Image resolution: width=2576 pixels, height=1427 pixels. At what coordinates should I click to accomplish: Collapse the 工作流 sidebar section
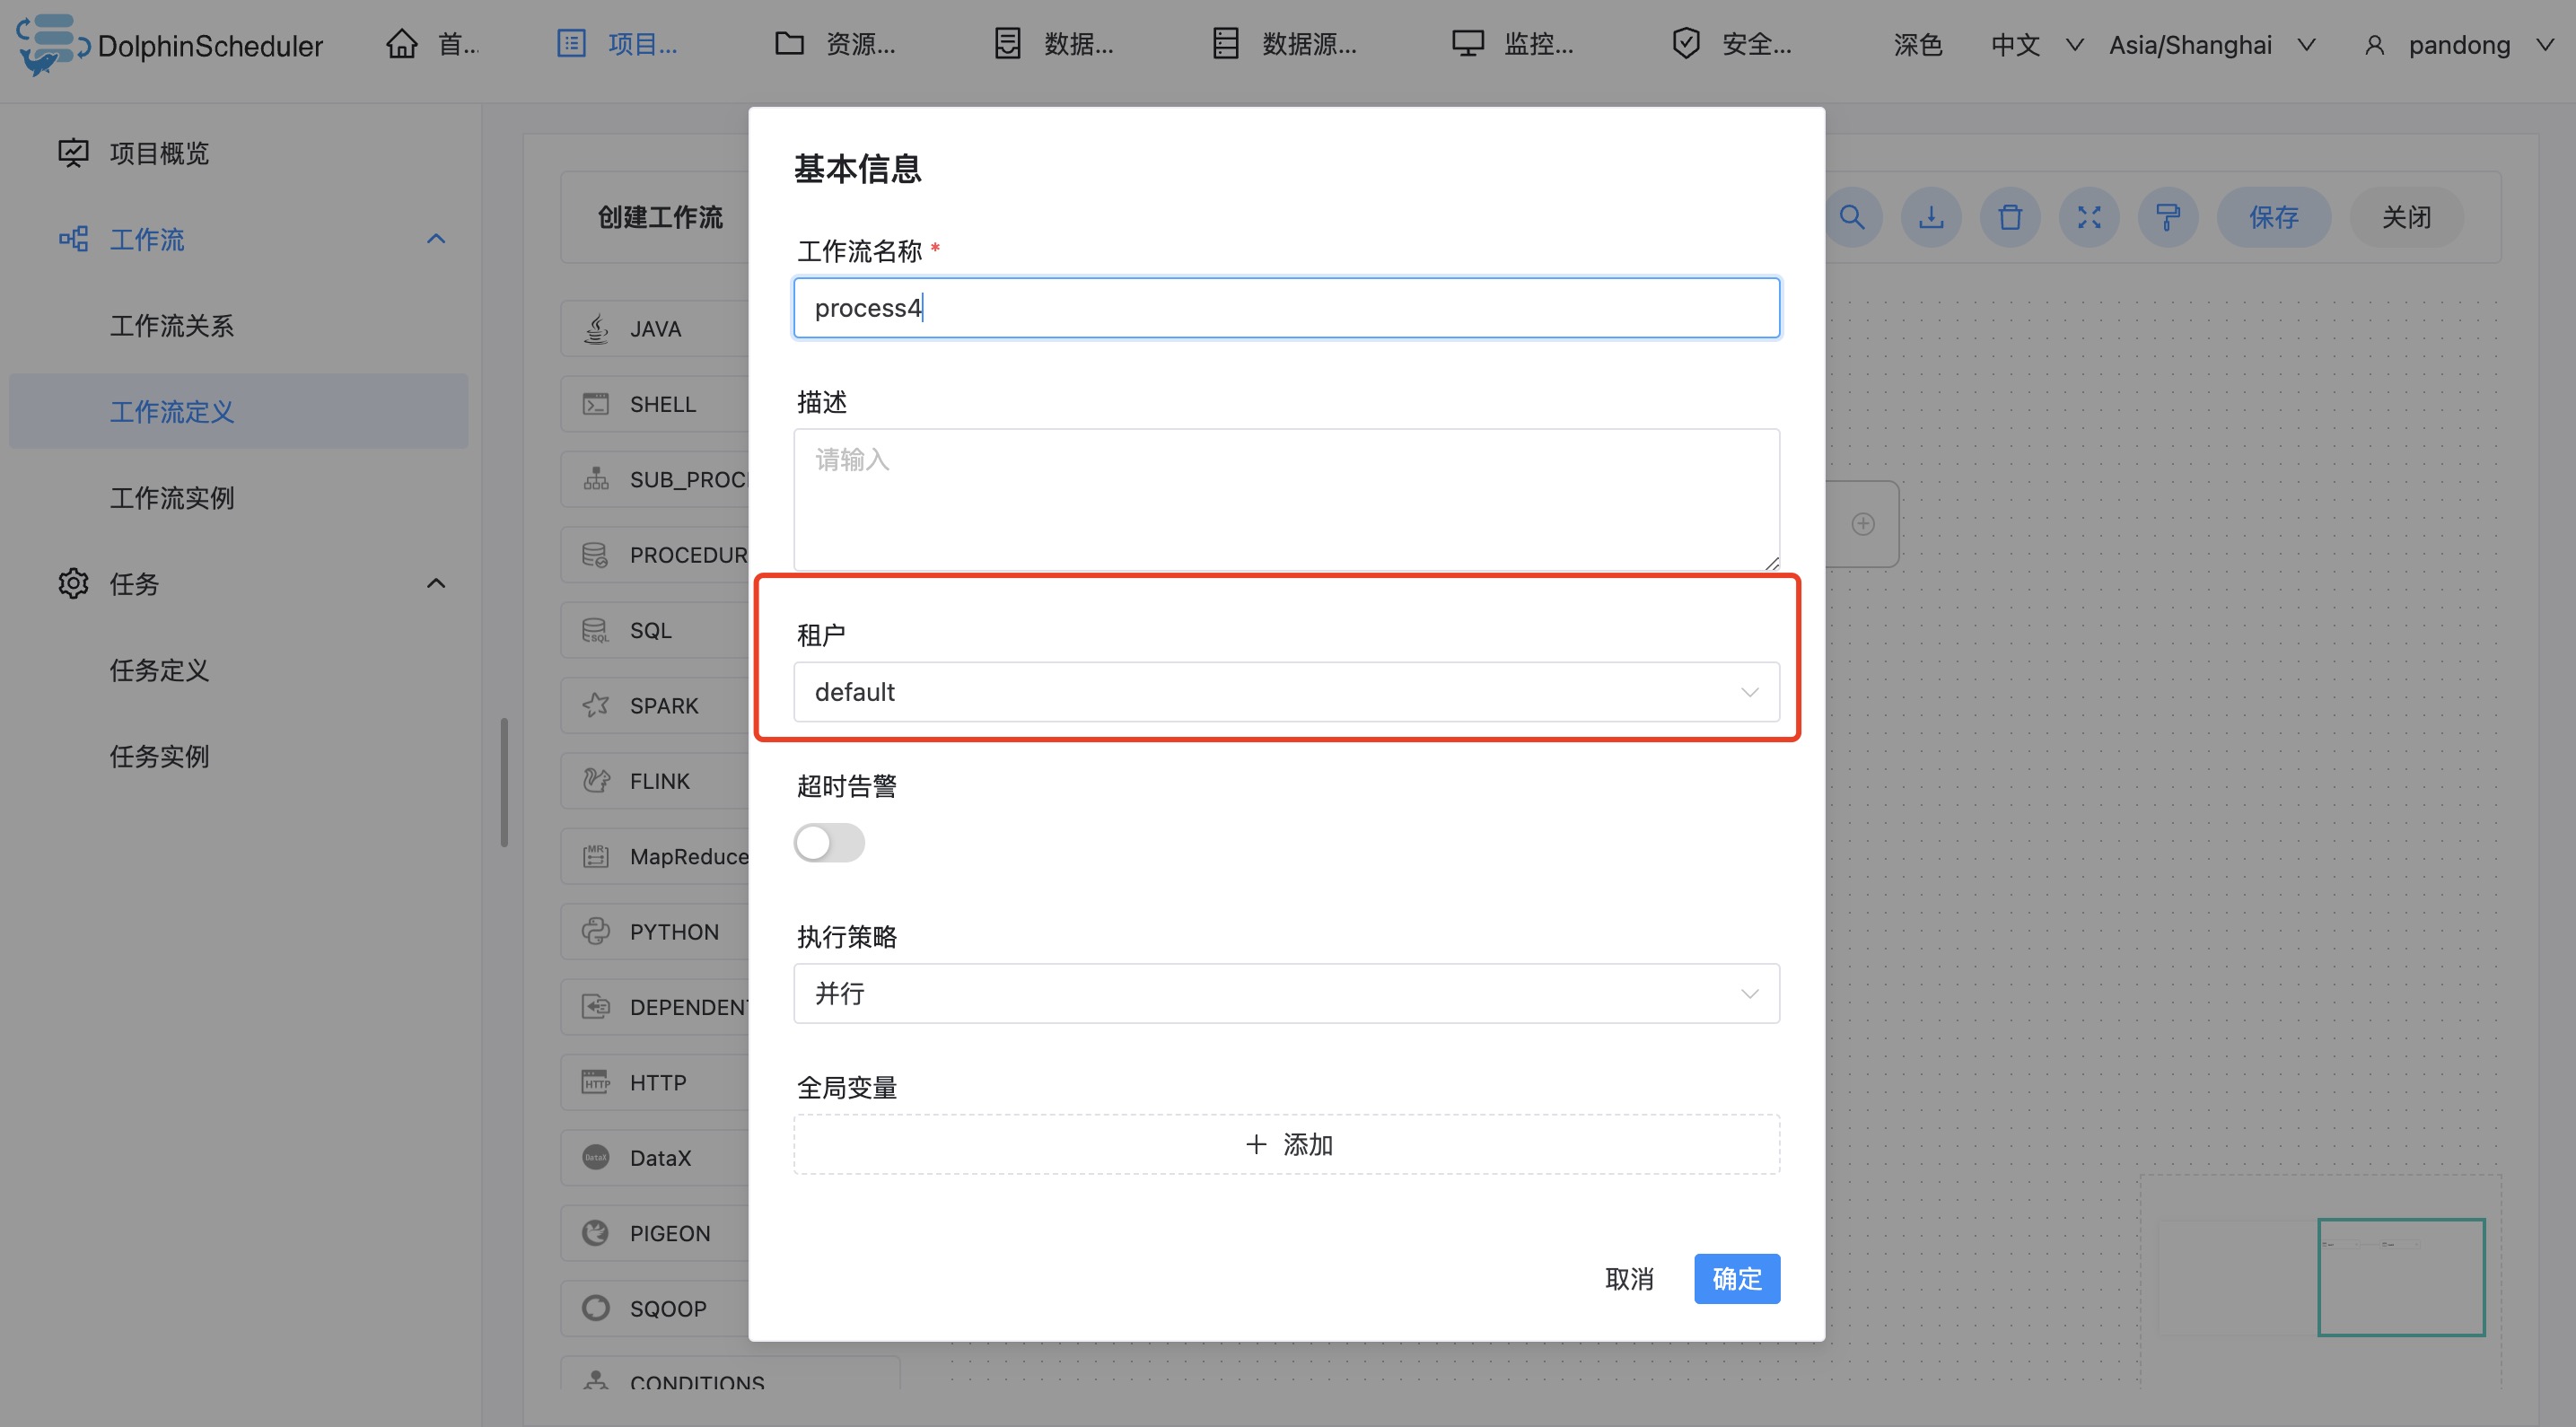click(436, 239)
